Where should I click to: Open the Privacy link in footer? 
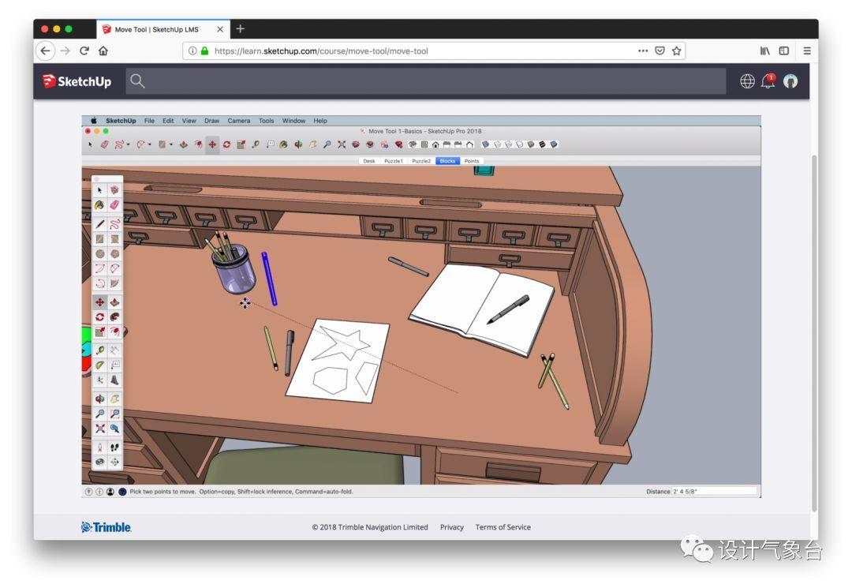tap(451, 527)
